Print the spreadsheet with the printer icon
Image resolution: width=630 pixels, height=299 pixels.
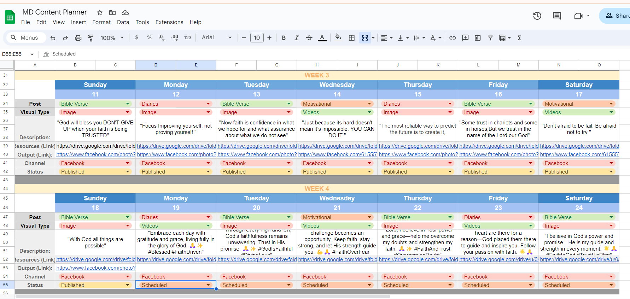(78, 38)
